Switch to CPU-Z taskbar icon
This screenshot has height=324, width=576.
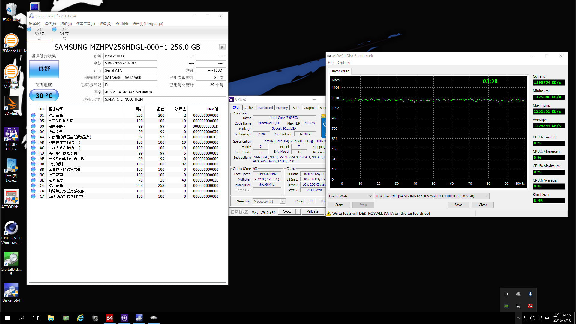pyautogui.click(x=124, y=318)
